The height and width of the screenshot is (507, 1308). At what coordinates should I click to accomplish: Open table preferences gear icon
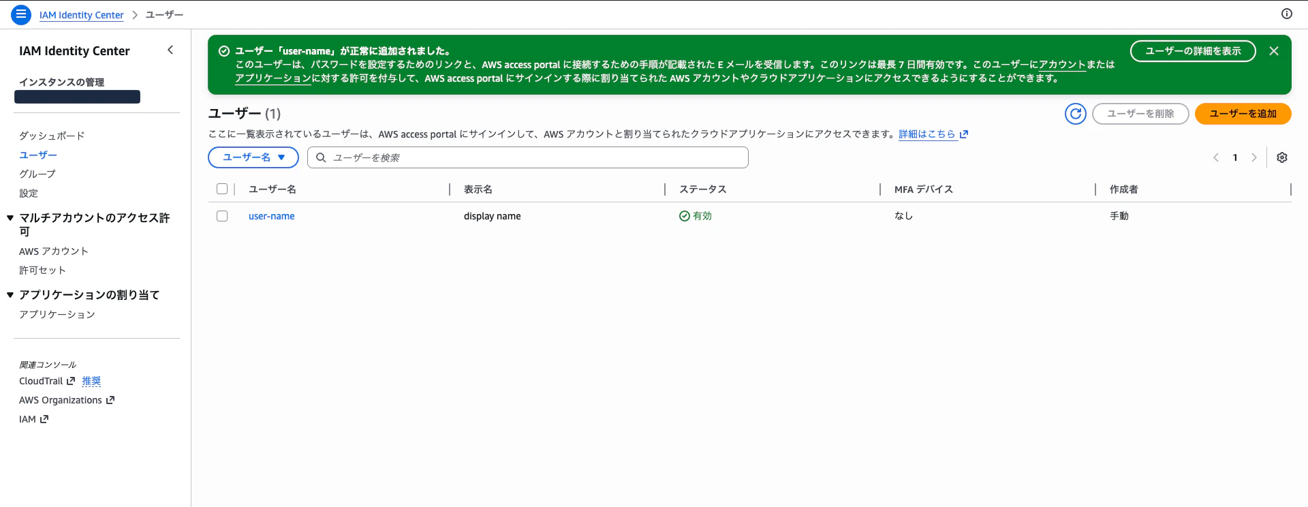pos(1282,157)
